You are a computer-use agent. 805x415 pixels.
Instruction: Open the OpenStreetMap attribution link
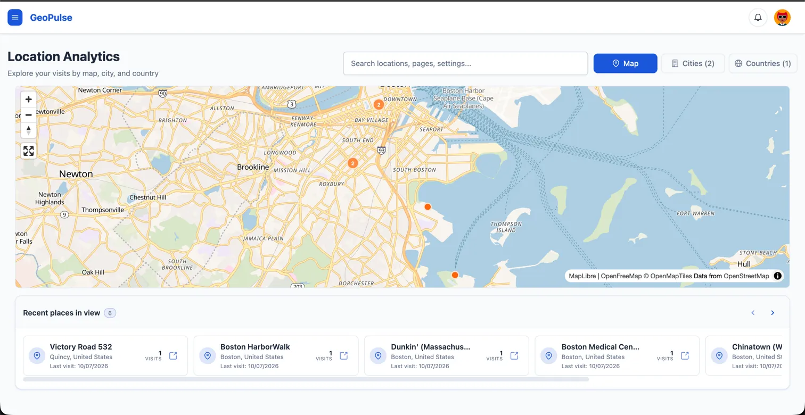(x=746, y=276)
